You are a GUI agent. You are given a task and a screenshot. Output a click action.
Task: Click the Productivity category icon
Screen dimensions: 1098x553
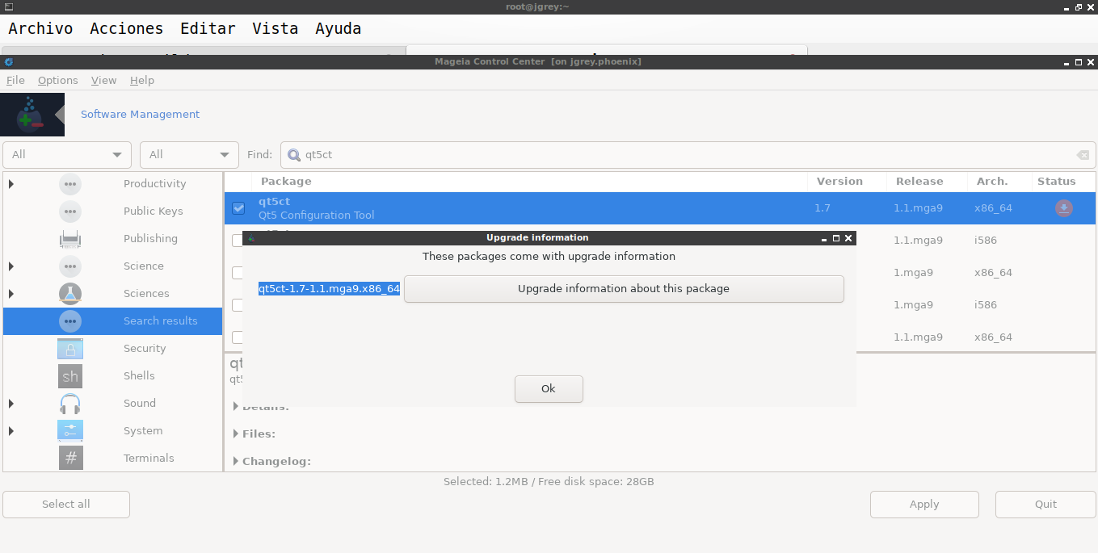(x=70, y=184)
